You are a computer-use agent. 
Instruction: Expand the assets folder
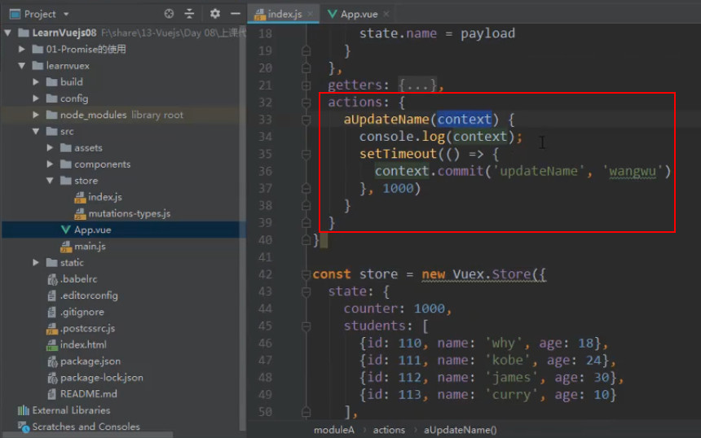point(50,148)
